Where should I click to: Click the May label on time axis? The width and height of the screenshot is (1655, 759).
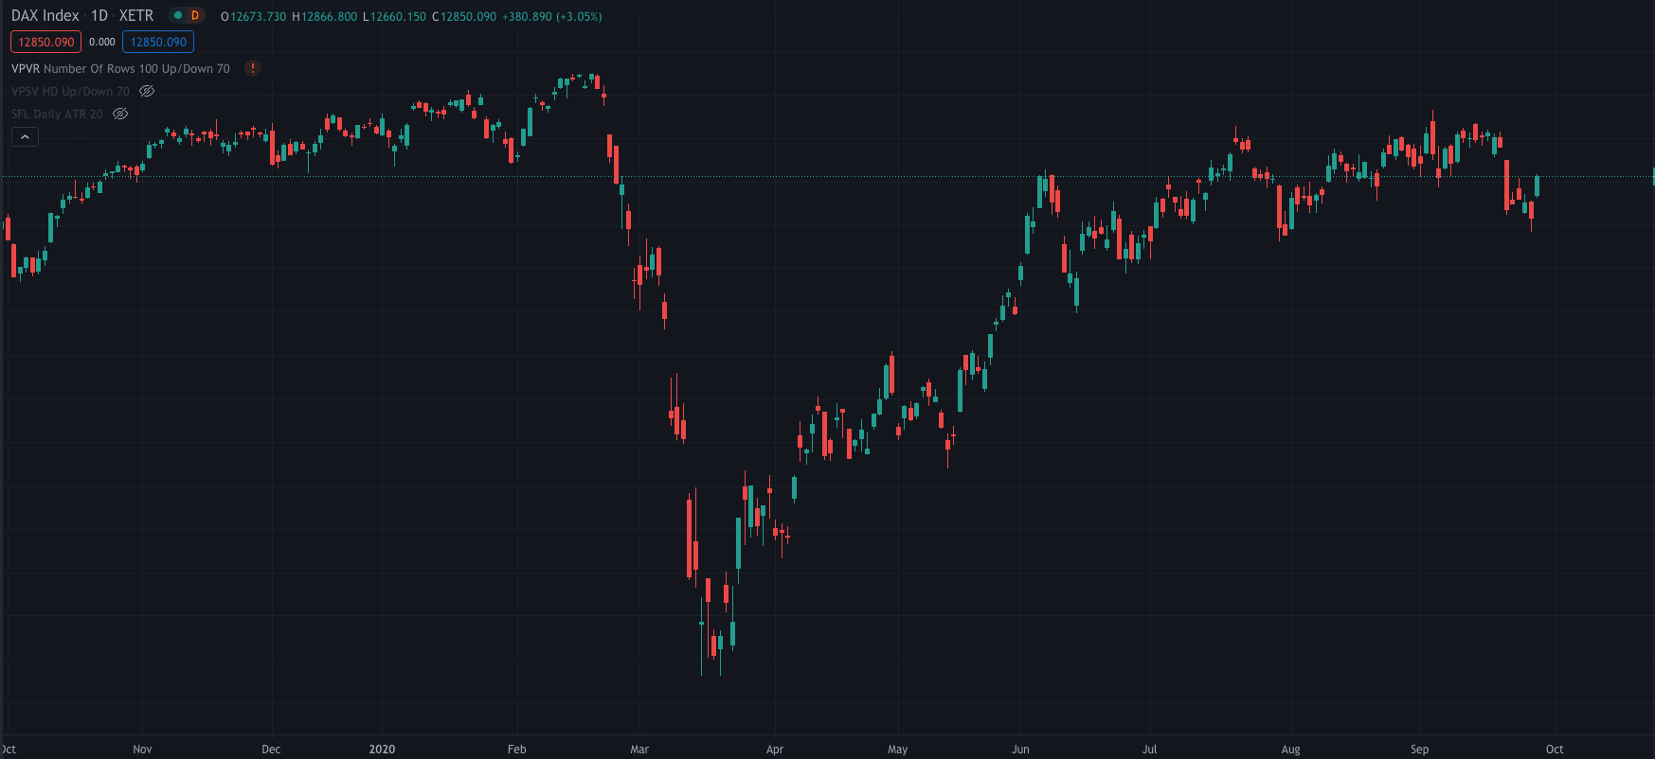(898, 749)
